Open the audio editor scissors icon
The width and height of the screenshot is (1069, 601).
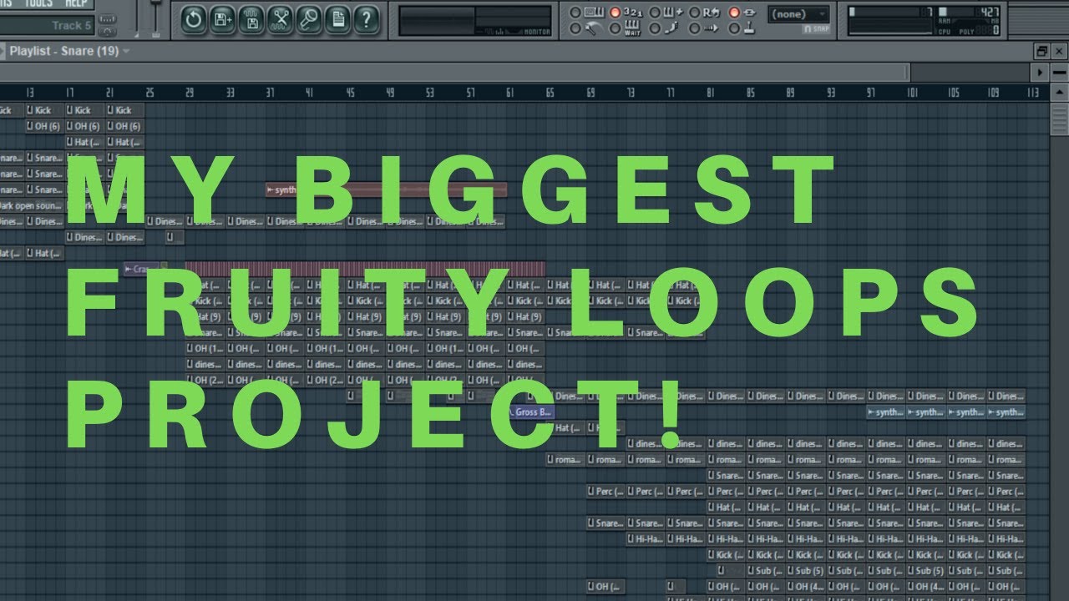tap(281, 19)
